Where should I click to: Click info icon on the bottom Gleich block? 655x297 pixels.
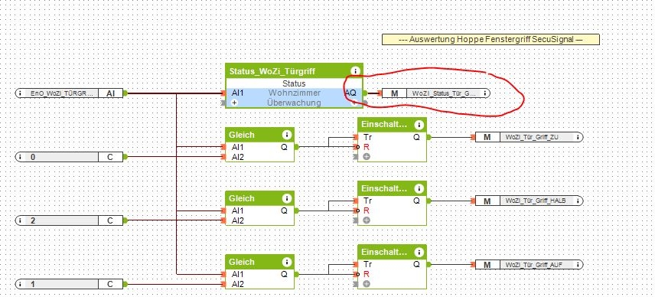tap(286, 262)
